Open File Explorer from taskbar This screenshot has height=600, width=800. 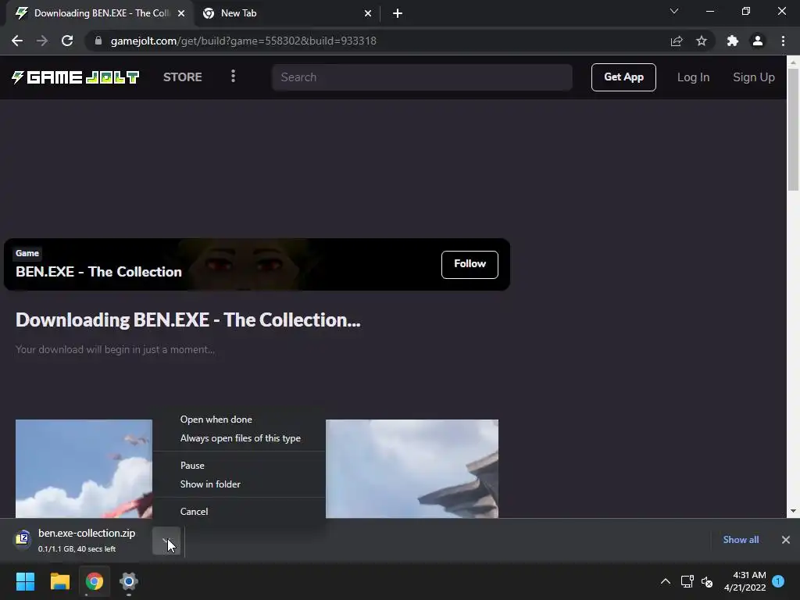pyautogui.click(x=59, y=581)
